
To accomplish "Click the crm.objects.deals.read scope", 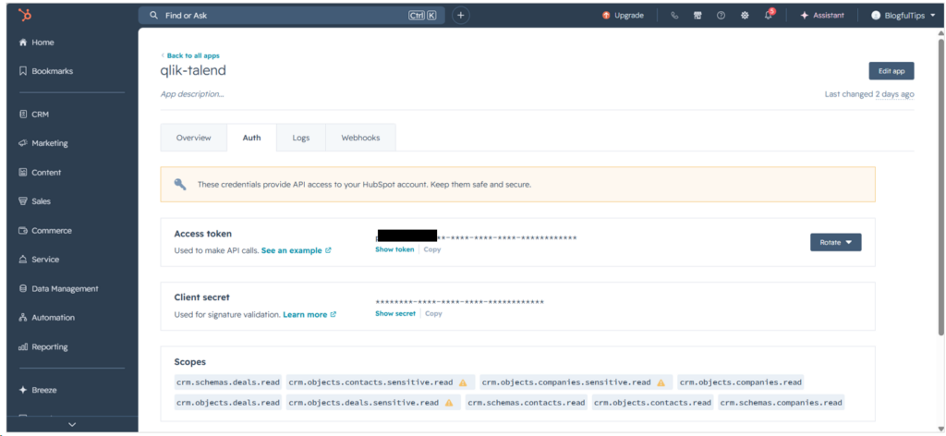I will tap(228, 402).
